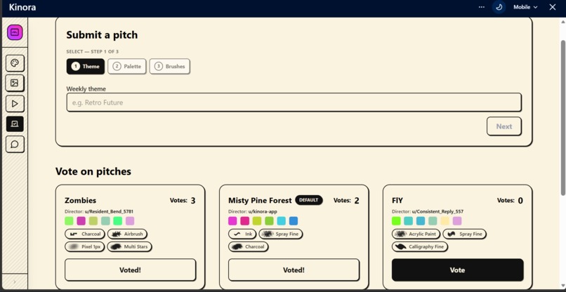Click the Charcoal brush chip on Zombies
Screen dimensions: 566x292
pos(85,234)
